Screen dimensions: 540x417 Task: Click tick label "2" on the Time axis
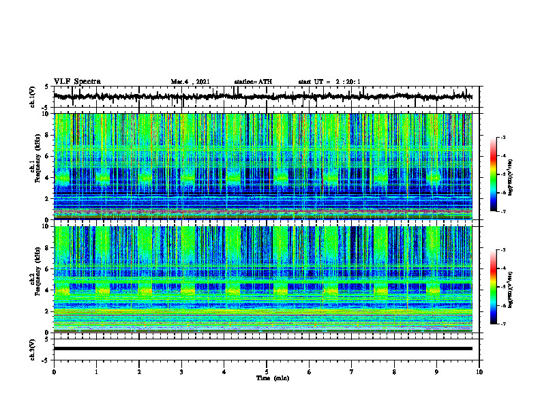point(139,372)
